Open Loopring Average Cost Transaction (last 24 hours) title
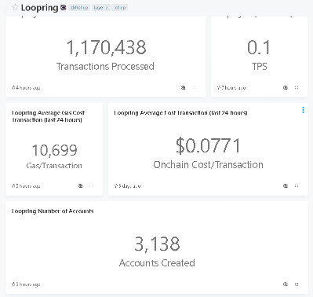This screenshot has height=297, width=313. tap(180, 113)
